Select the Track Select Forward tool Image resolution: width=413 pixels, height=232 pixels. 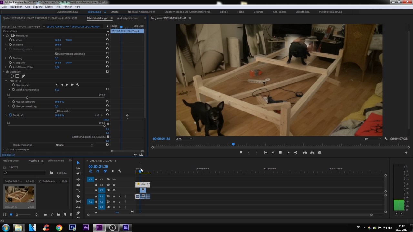78,168
